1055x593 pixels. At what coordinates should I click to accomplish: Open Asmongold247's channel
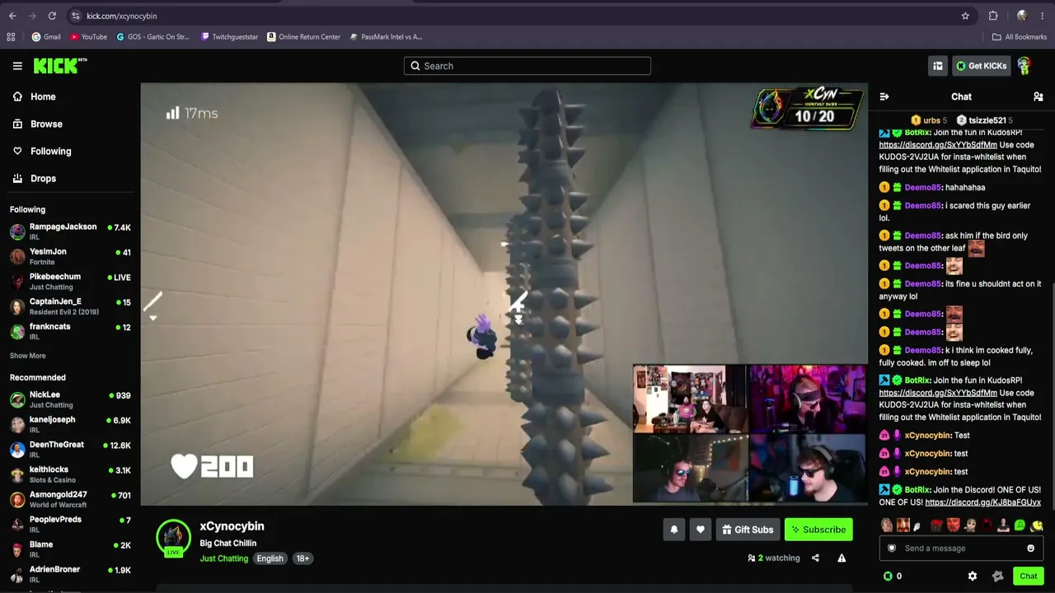[70, 499]
